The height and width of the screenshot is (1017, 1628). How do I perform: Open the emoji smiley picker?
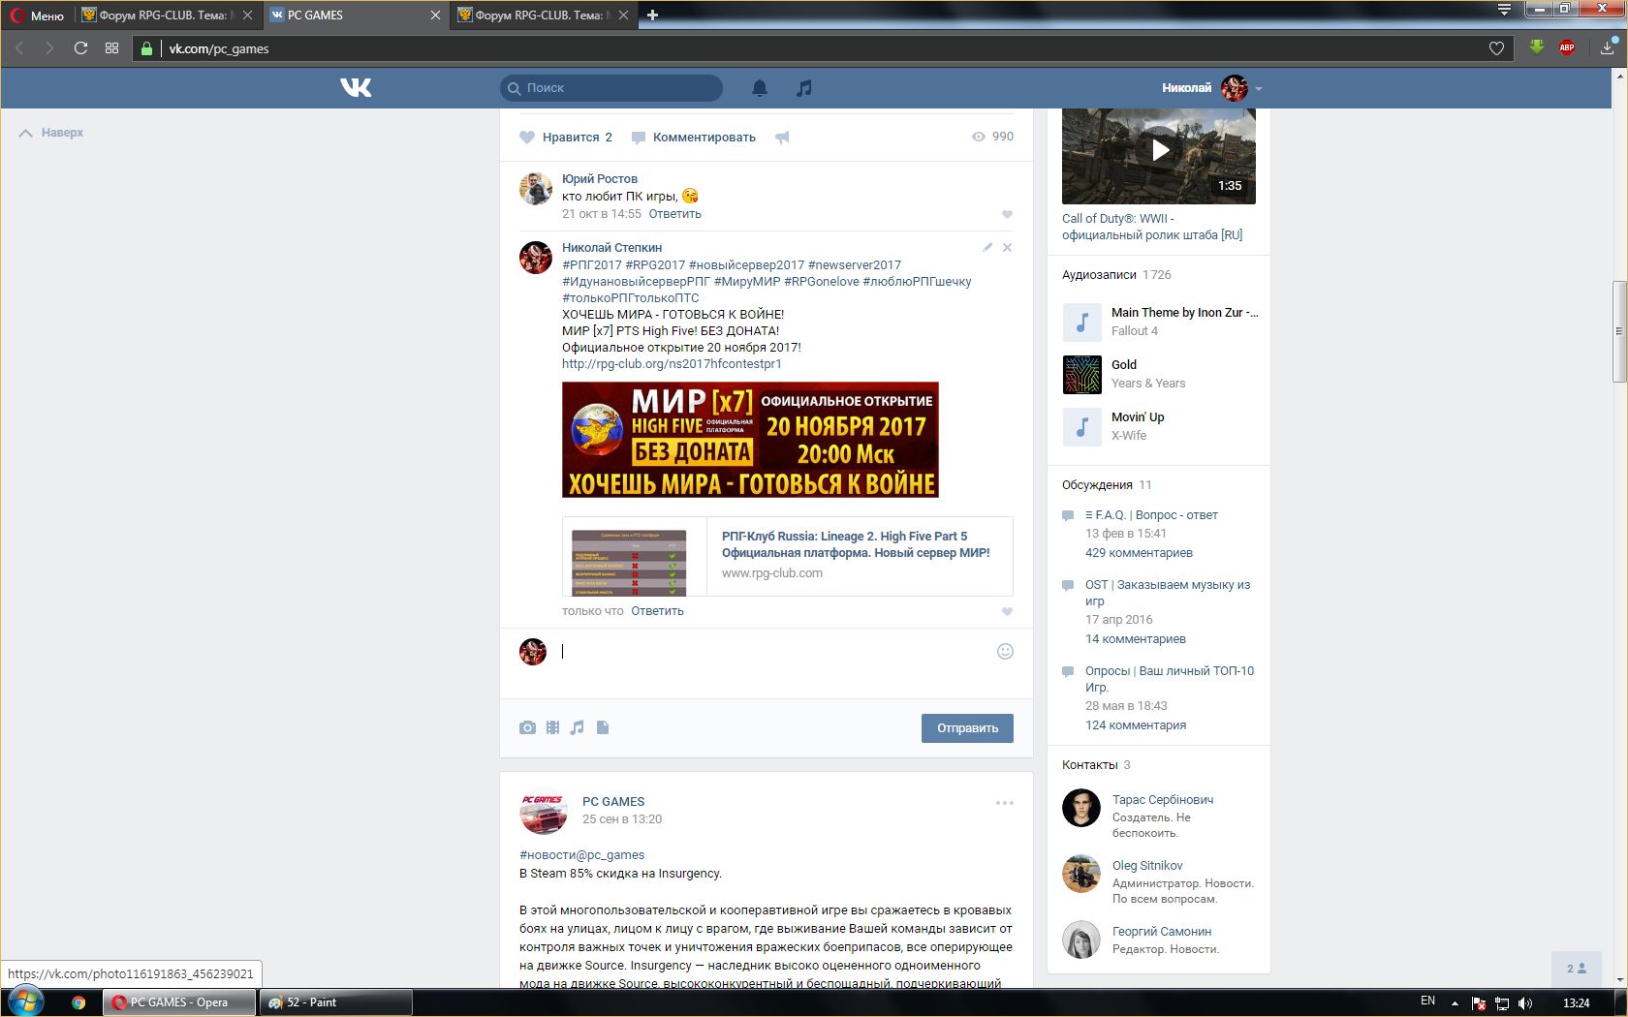click(x=1005, y=652)
